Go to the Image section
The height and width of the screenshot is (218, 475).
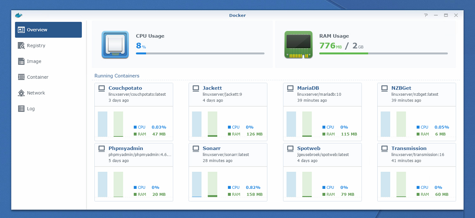coord(48,61)
